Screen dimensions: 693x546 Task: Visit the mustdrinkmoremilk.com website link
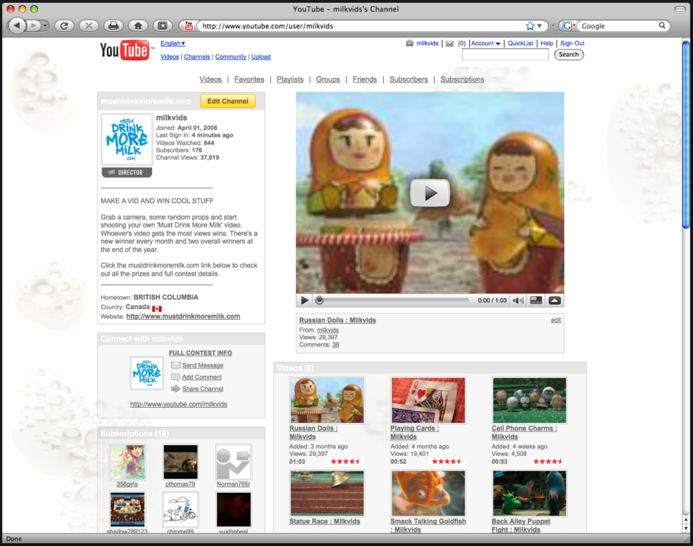coord(183,316)
